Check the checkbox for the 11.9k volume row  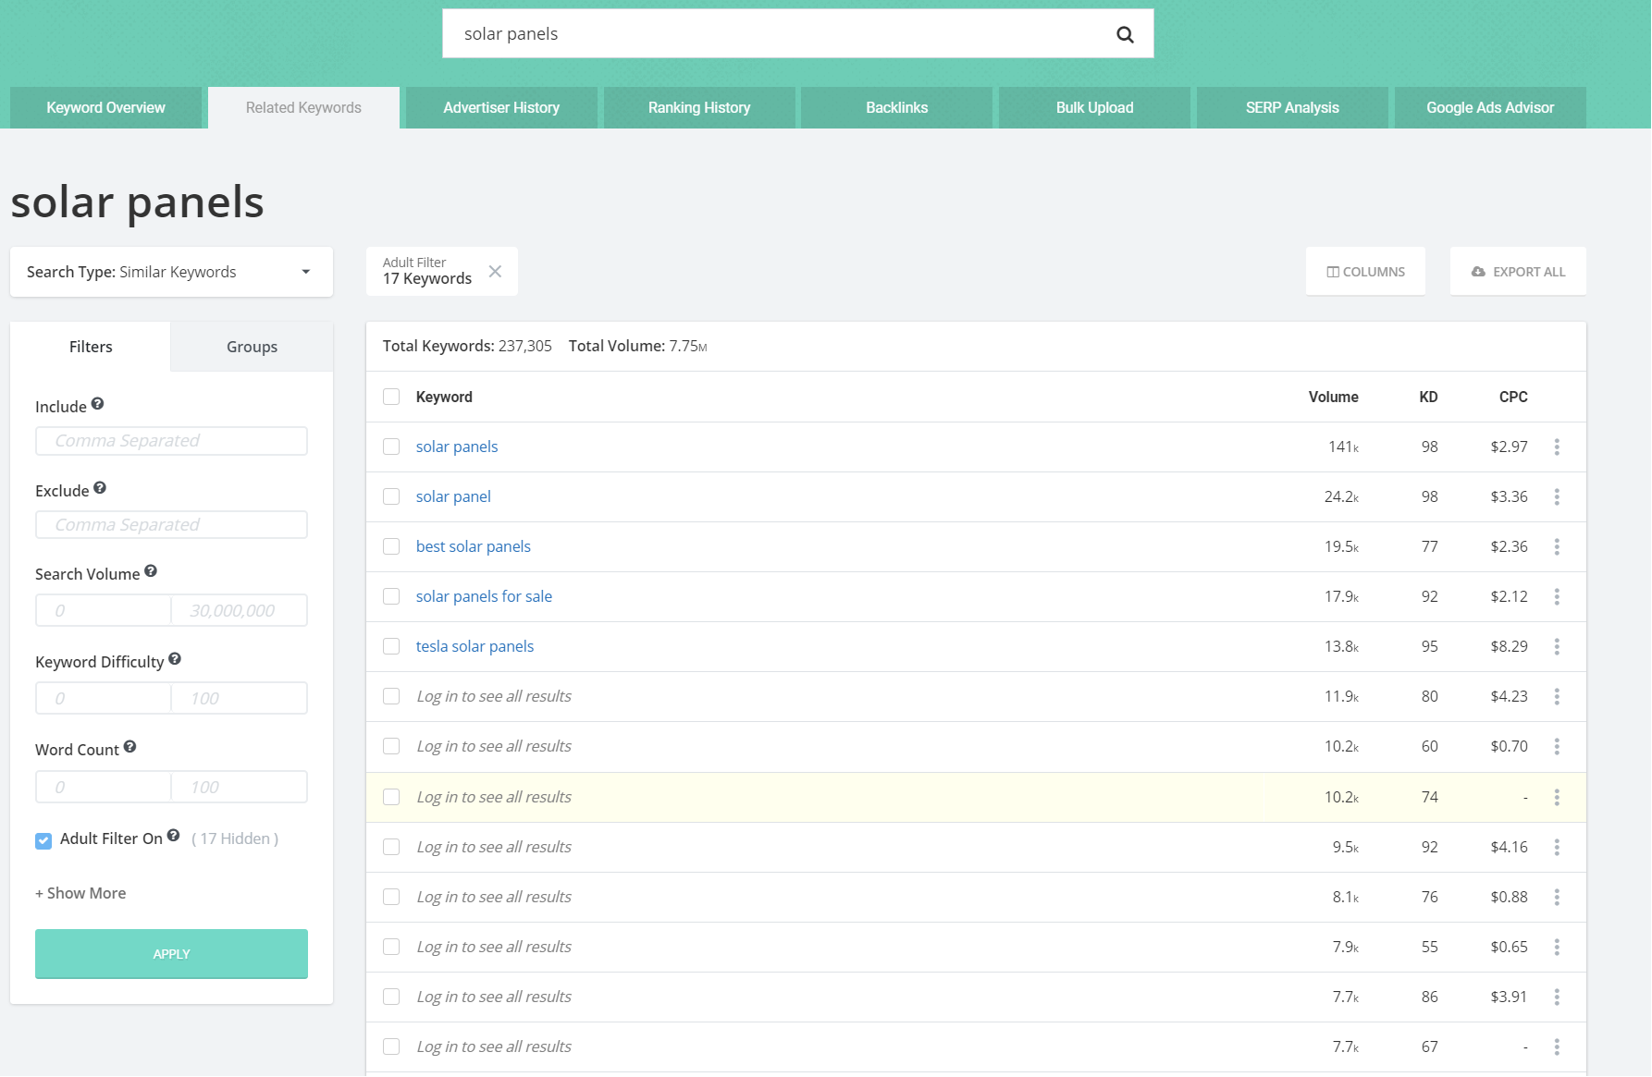[x=391, y=696]
